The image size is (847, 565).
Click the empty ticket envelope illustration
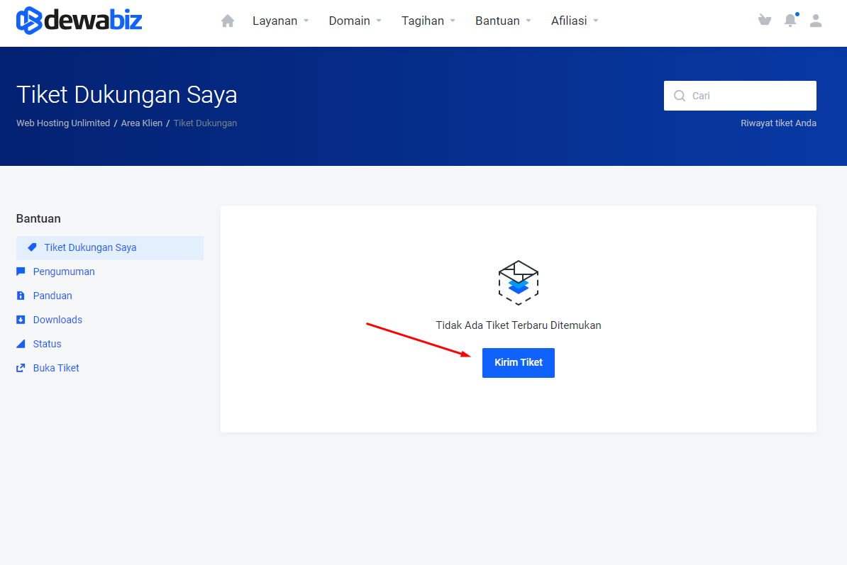519,282
